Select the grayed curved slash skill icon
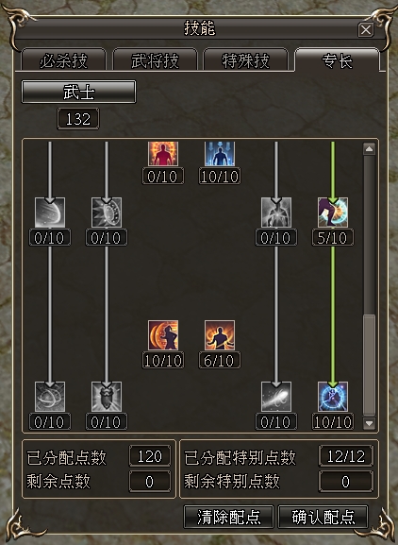 [x=50, y=213]
